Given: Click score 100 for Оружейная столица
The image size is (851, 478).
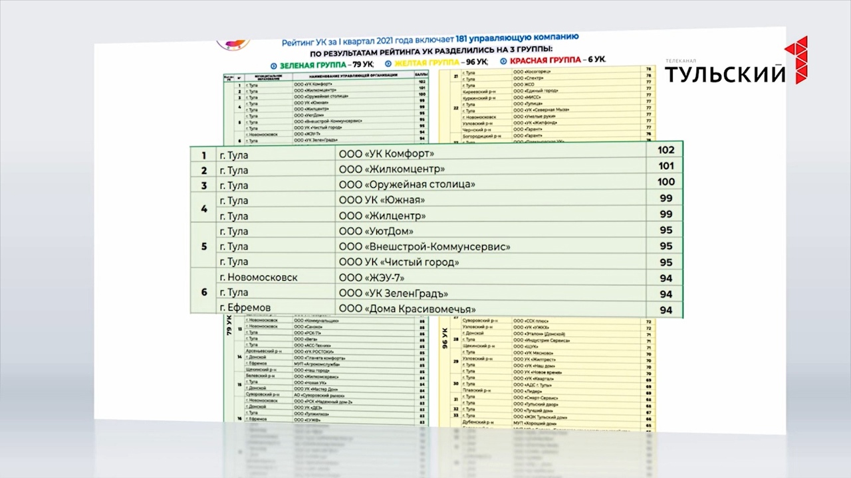Looking at the screenshot, I should coord(666,182).
